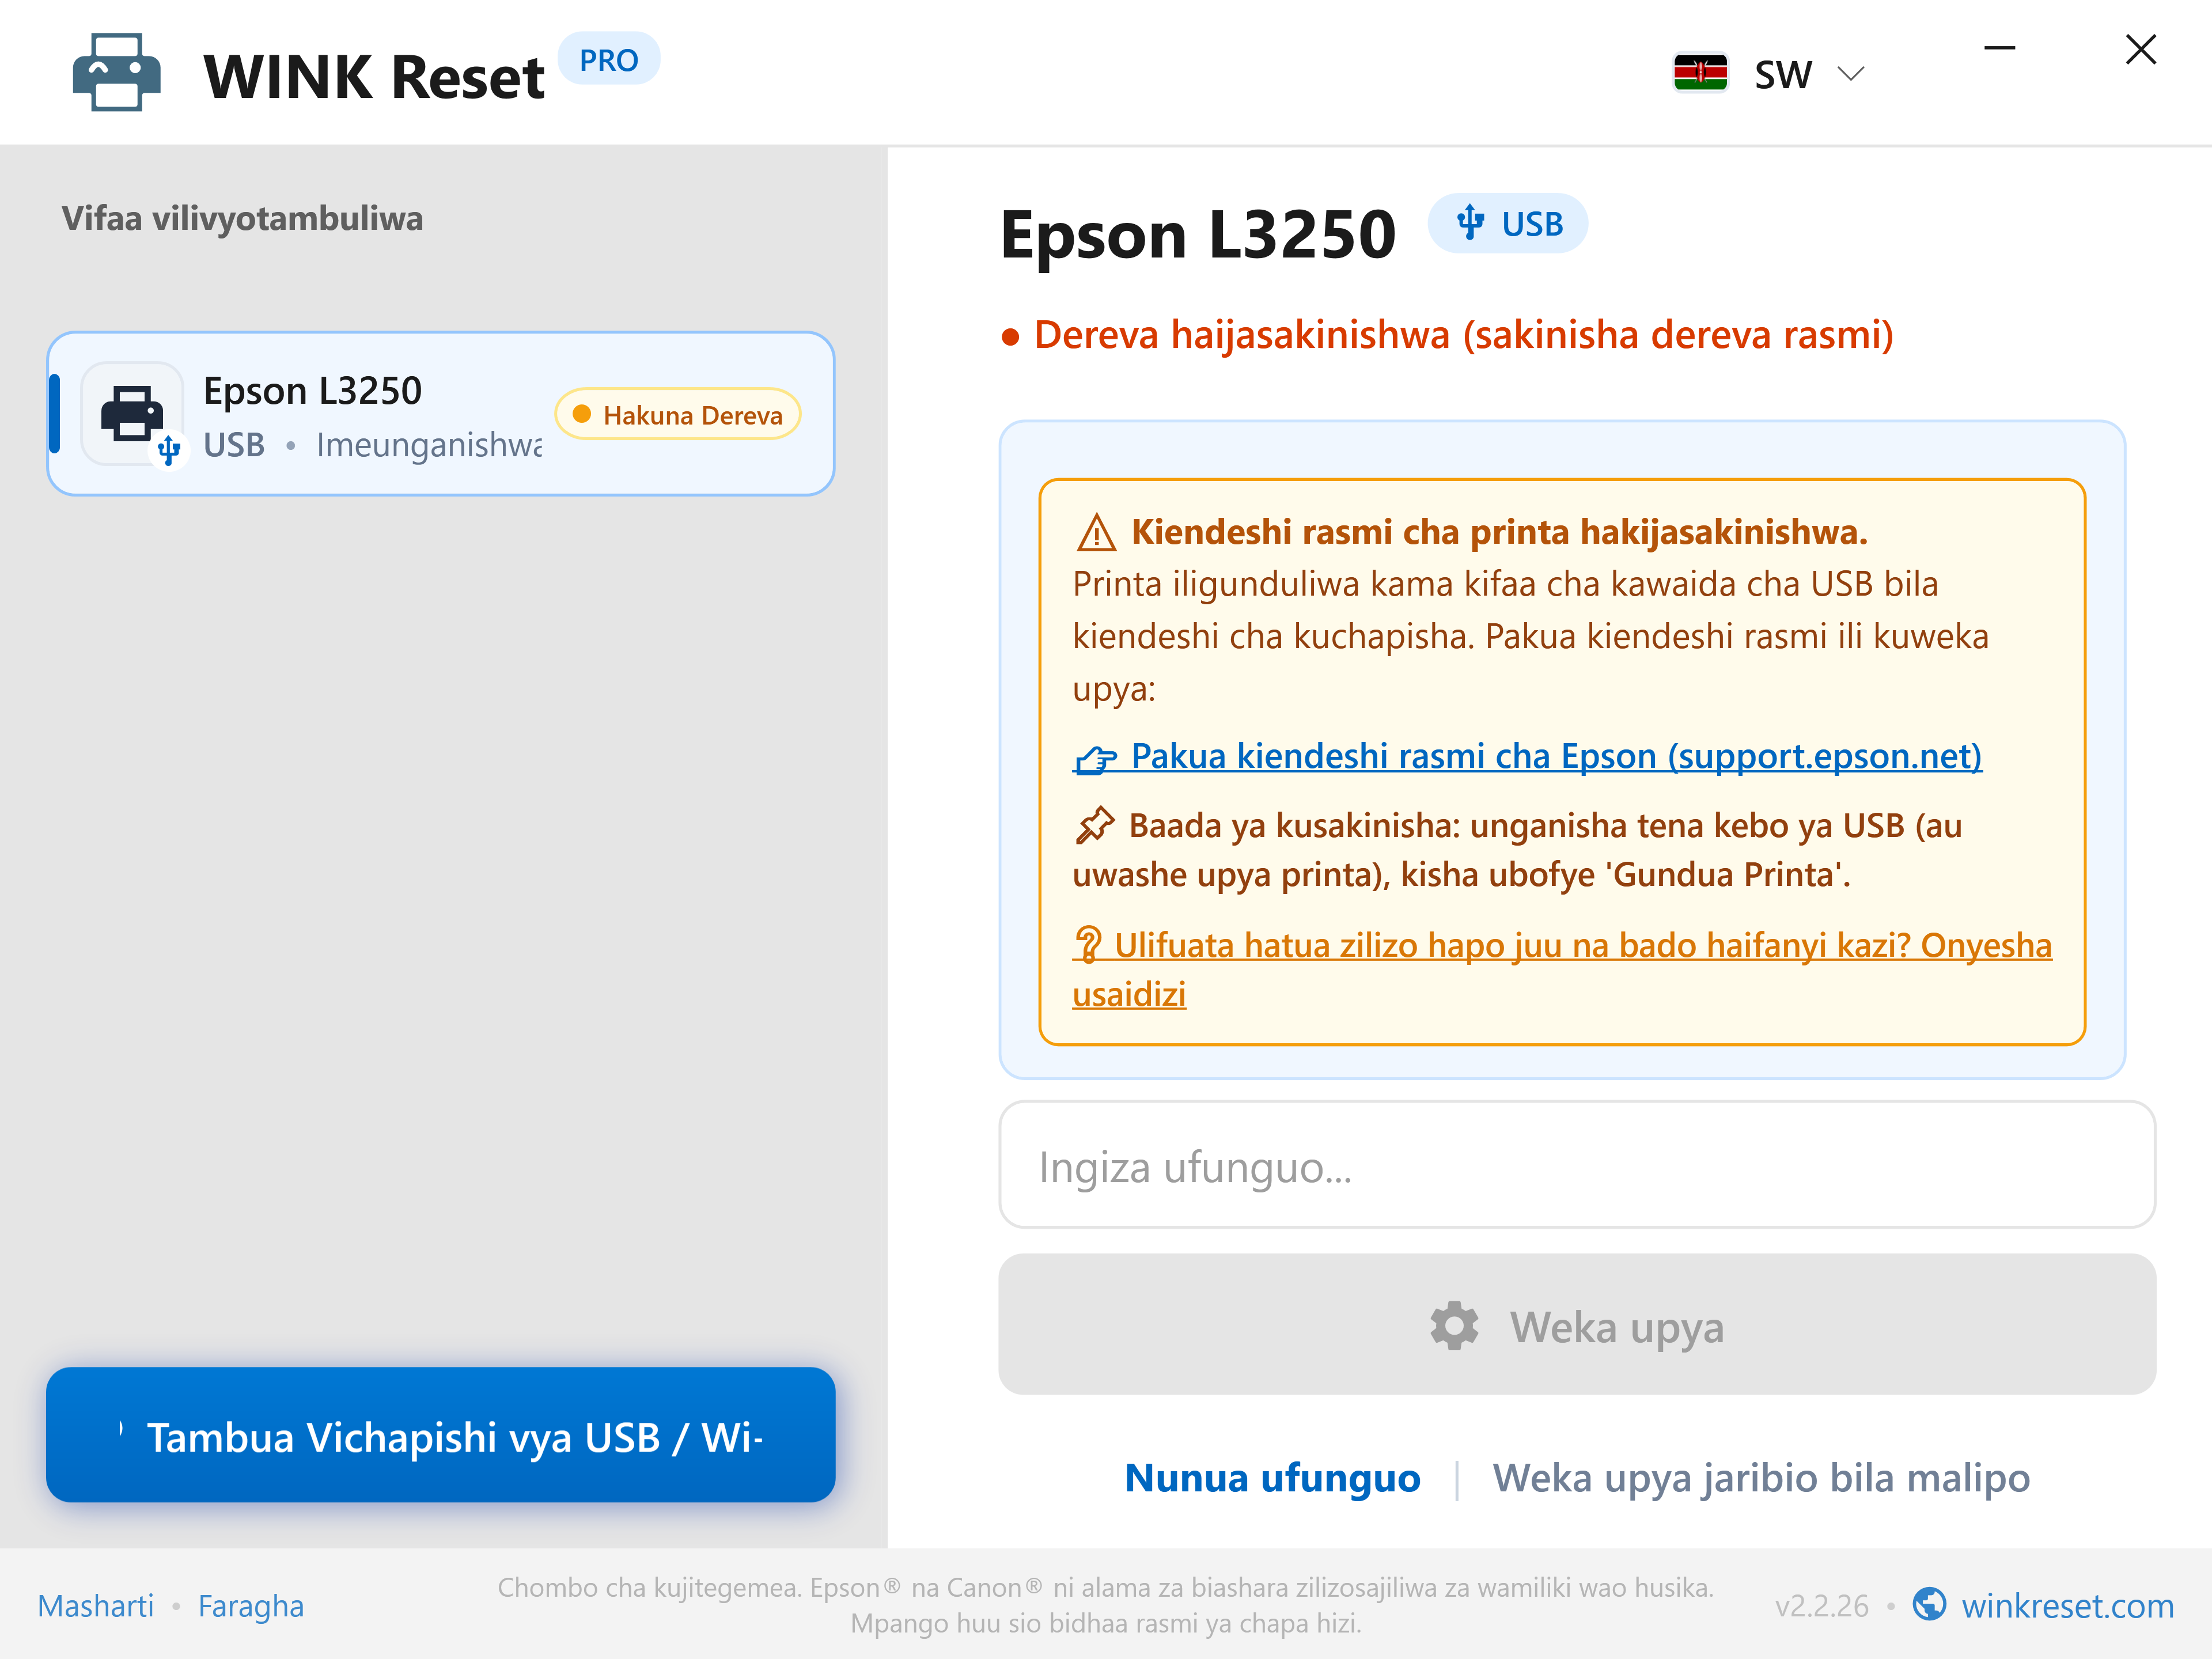Click the globe icon beside winkreset.com
Image resolution: width=2212 pixels, height=1659 pixels.
click(x=1929, y=1604)
